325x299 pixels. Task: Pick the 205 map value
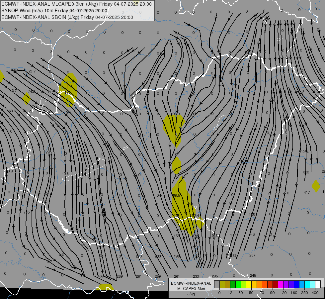pyautogui.click(x=214, y=236)
